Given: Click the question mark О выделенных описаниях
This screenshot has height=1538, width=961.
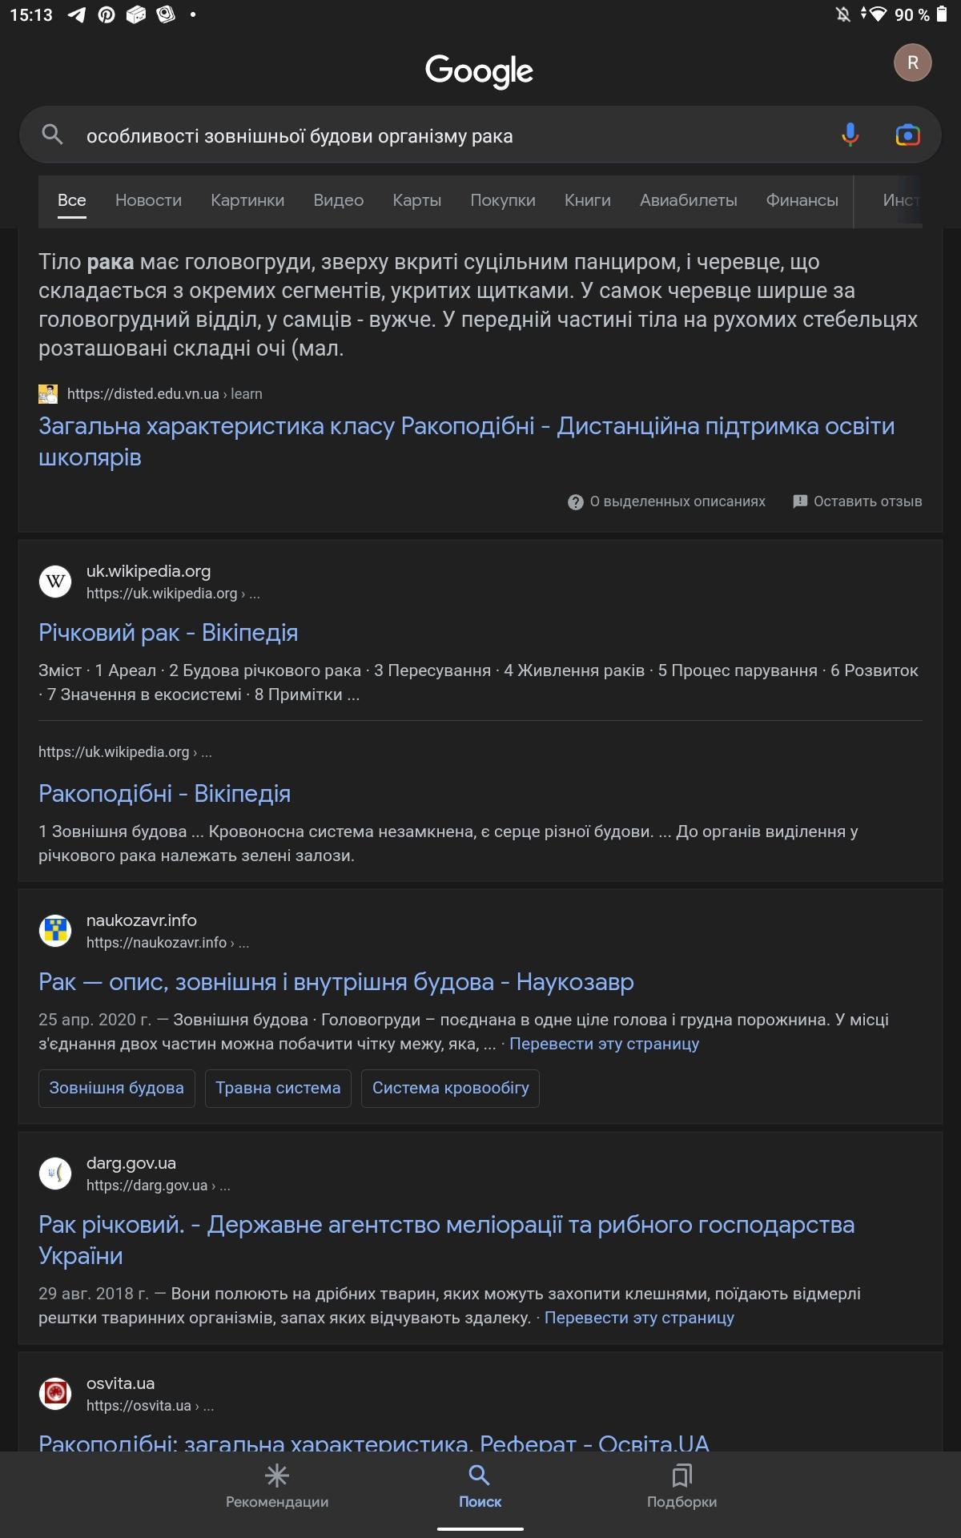Looking at the screenshot, I should [x=666, y=501].
